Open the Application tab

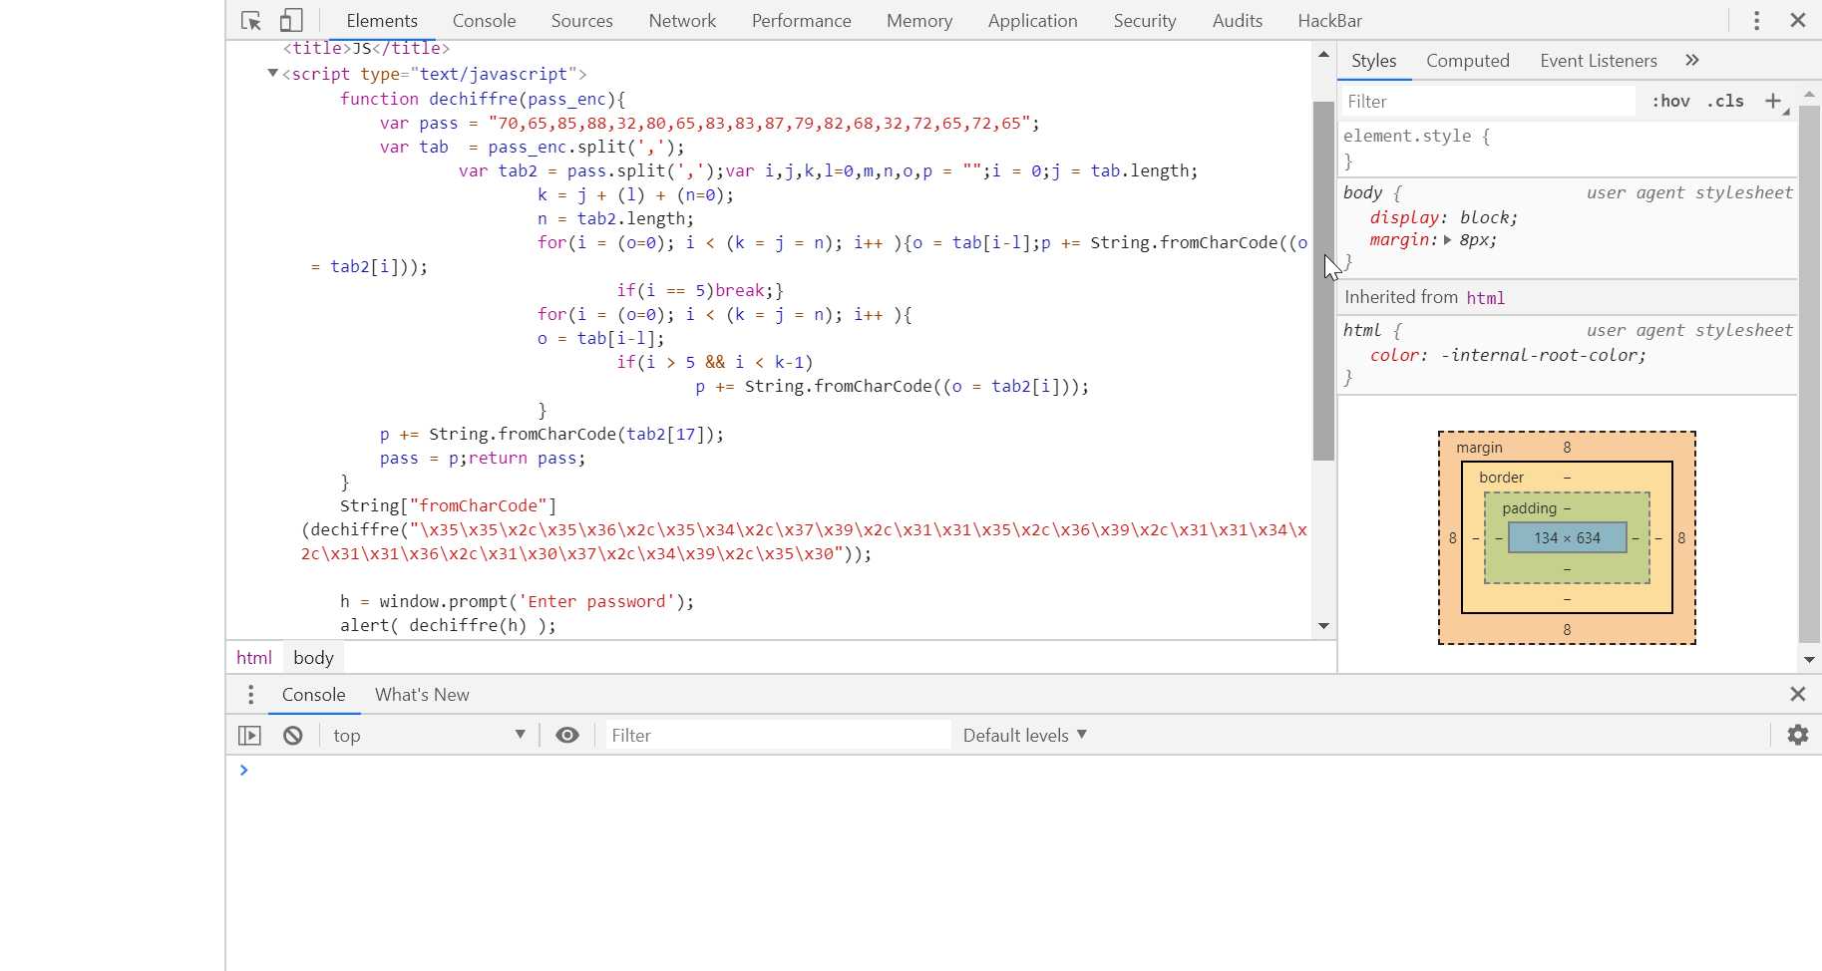(x=1032, y=21)
